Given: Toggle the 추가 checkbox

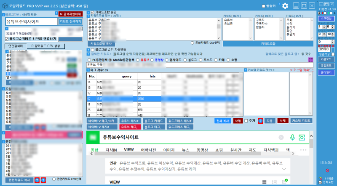Looking at the screenshot, I should 246,121.
